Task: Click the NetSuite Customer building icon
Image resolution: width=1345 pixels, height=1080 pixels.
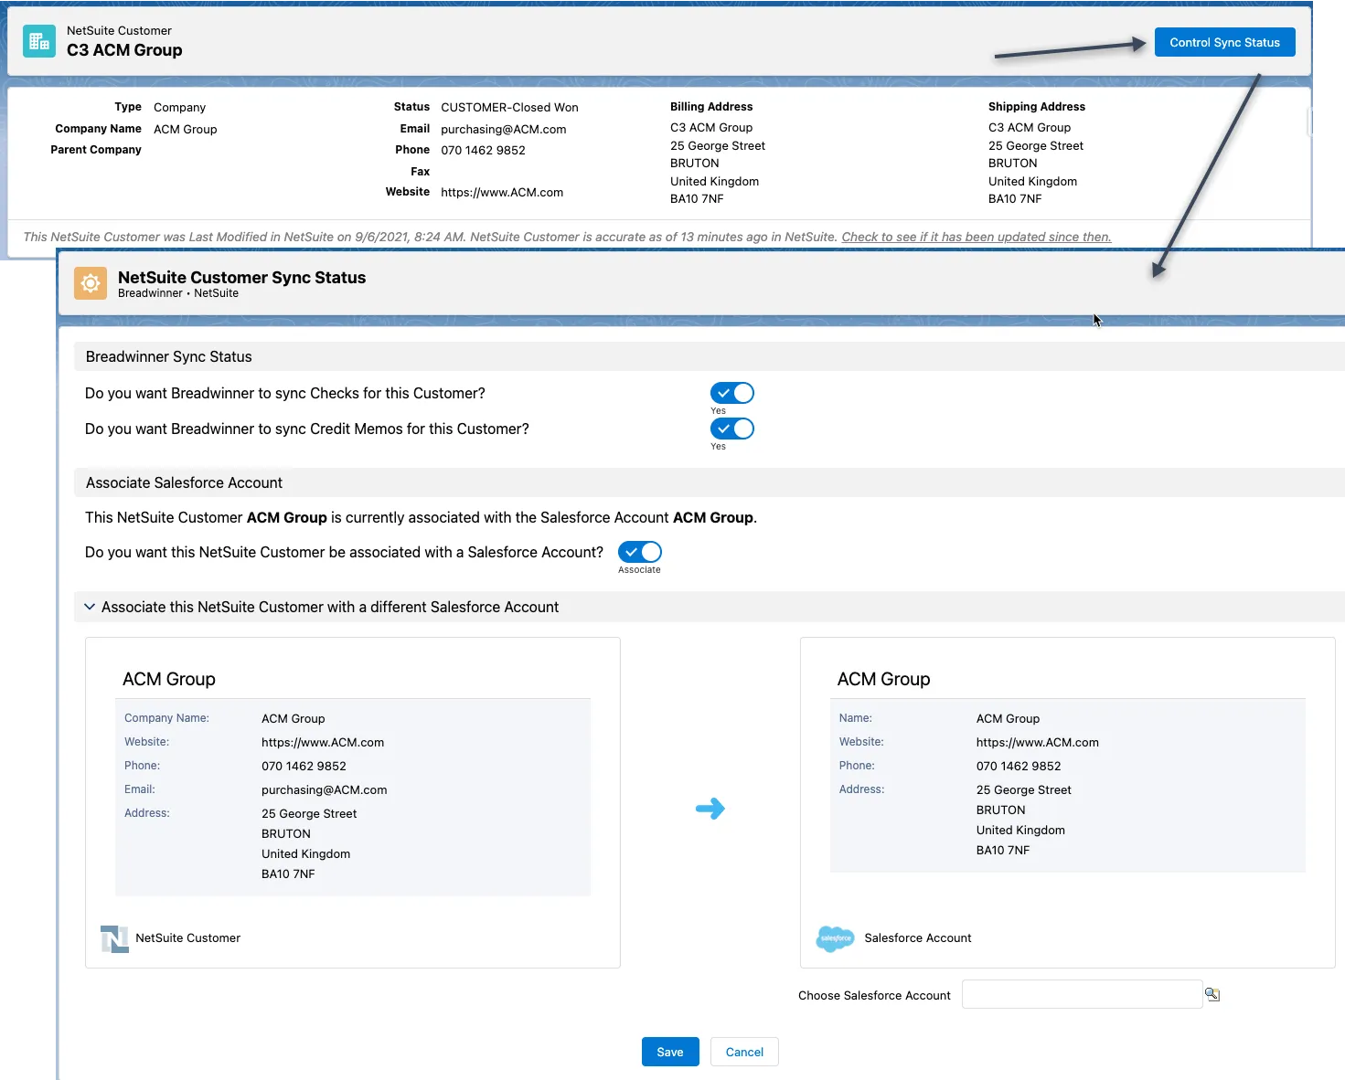Action: (39, 41)
